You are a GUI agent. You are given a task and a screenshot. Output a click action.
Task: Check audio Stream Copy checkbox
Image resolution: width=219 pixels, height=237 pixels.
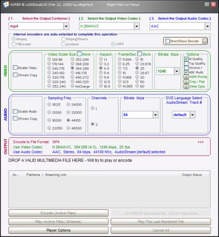click(x=15, y=118)
